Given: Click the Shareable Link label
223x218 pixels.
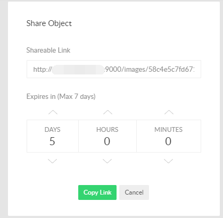Looking at the screenshot, I should click(x=48, y=51).
